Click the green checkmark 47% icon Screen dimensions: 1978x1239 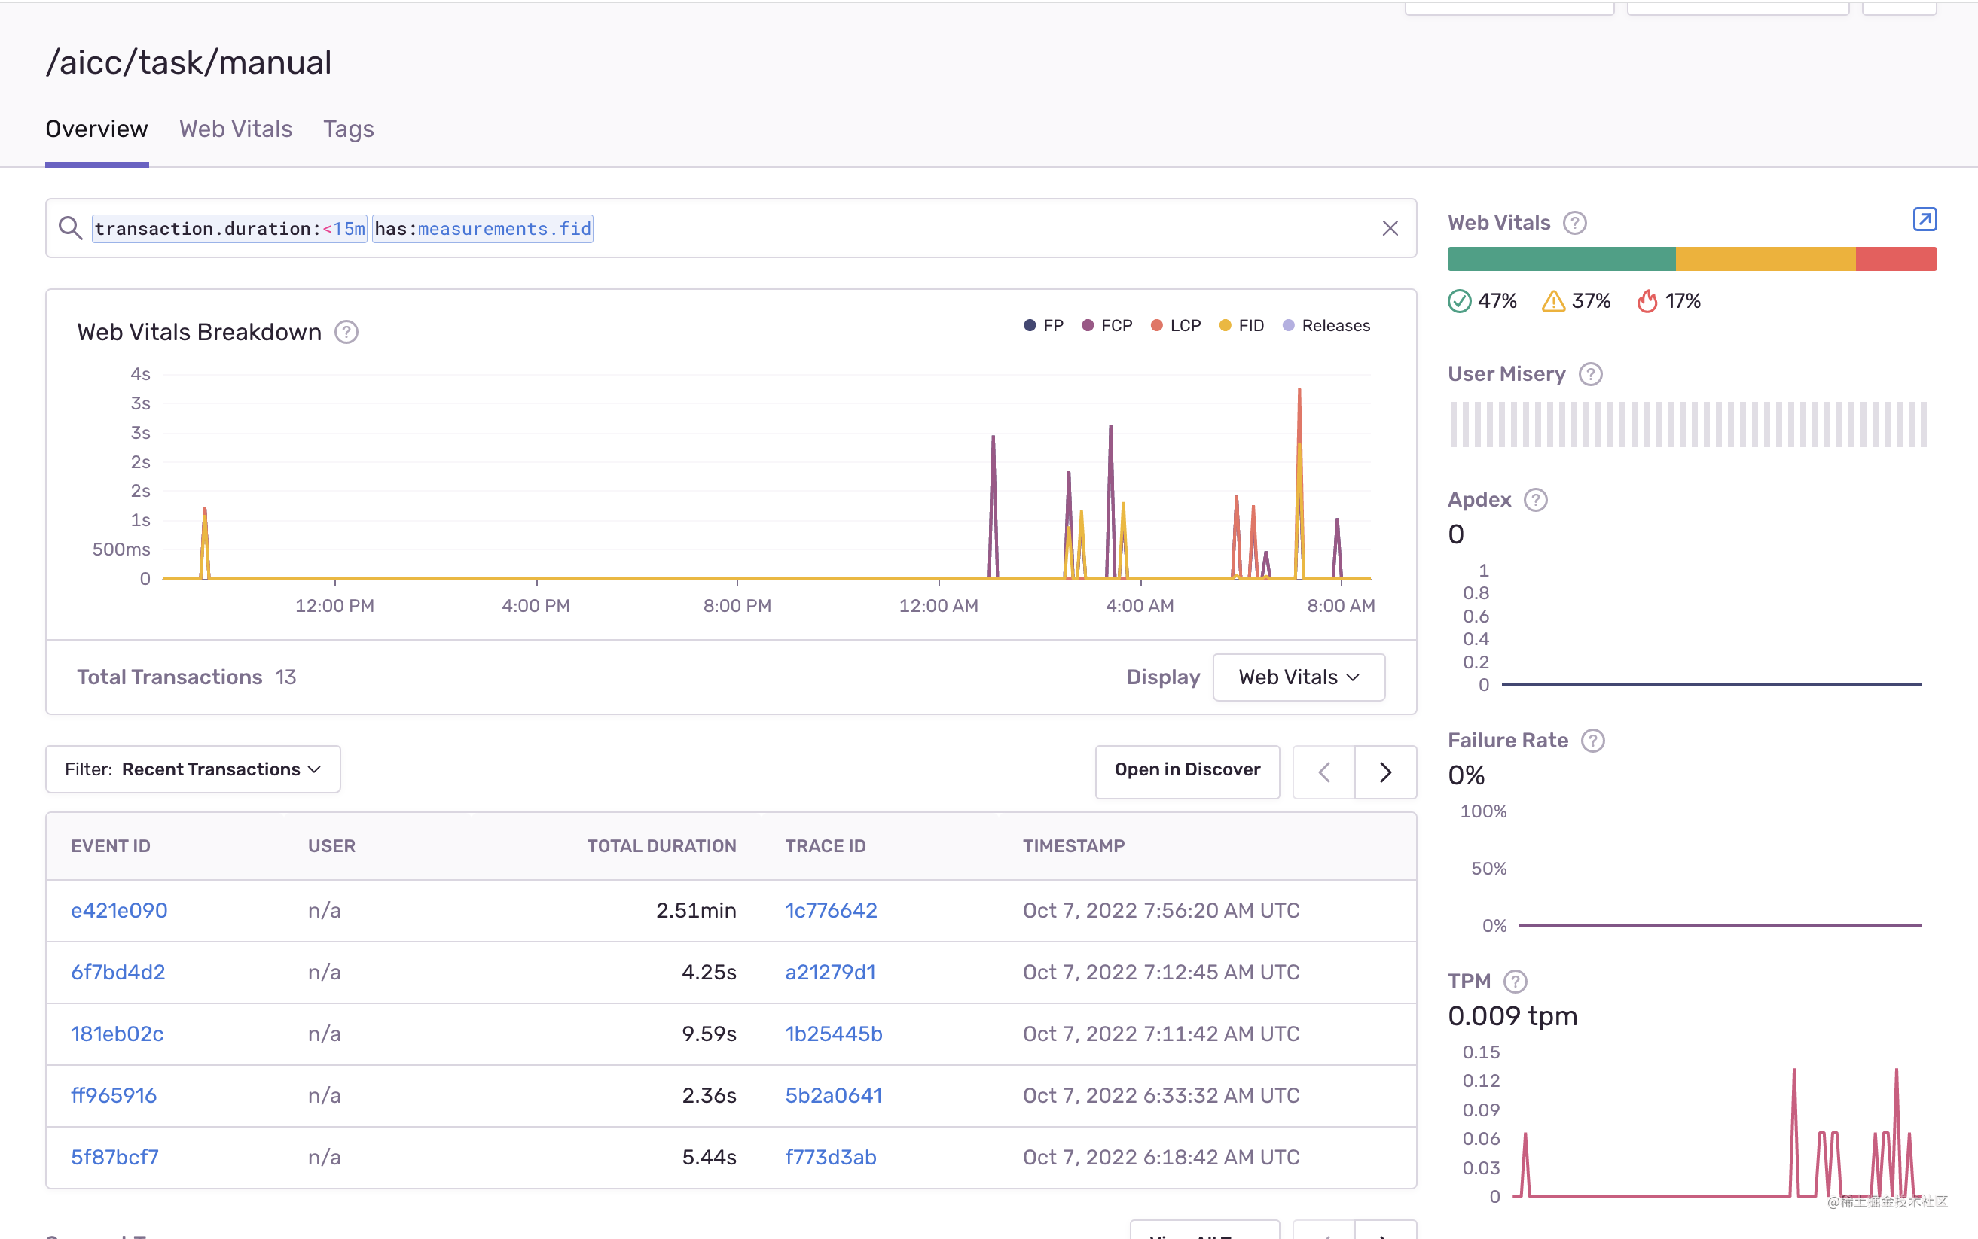[1459, 302]
